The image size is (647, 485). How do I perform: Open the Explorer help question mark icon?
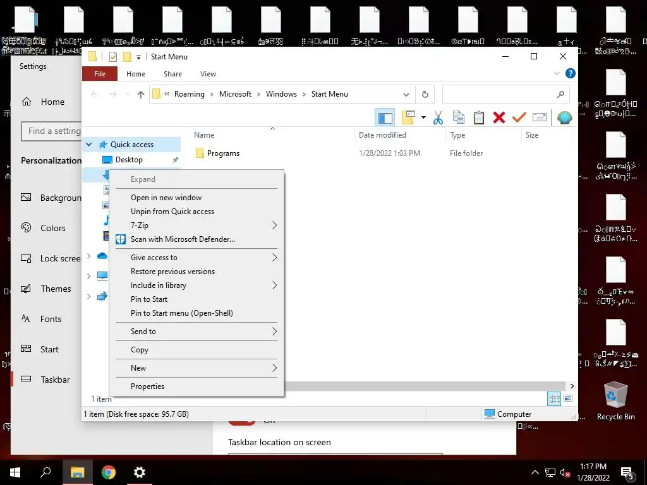point(571,73)
